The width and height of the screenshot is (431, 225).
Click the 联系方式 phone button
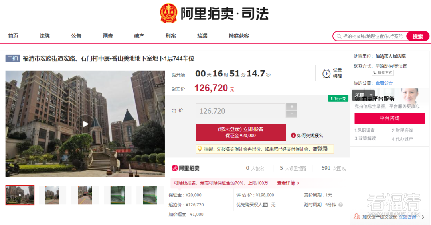click(383, 73)
